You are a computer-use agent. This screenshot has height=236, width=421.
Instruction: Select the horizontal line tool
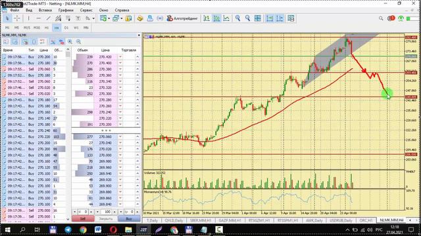[39, 18]
